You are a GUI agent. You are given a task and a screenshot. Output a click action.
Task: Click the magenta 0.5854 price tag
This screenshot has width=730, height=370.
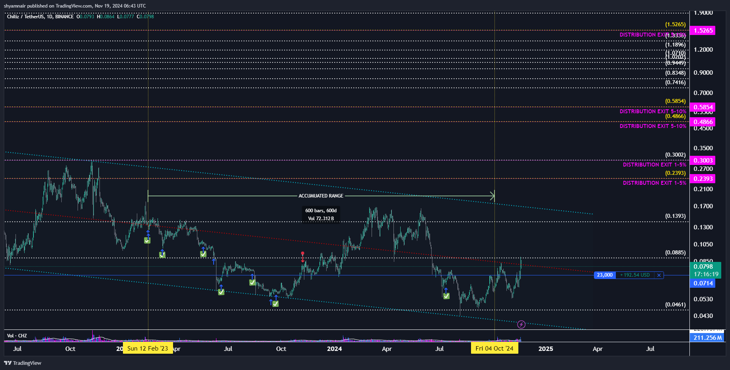pos(703,107)
